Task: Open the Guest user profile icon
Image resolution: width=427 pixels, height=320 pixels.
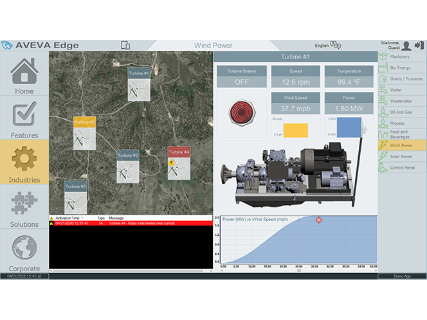Action: click(x=405, y=46)
